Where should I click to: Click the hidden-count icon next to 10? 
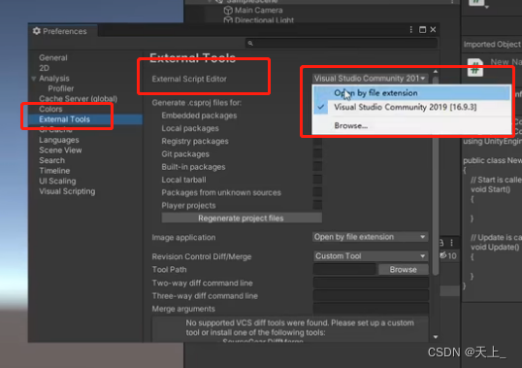coord(442,255)
